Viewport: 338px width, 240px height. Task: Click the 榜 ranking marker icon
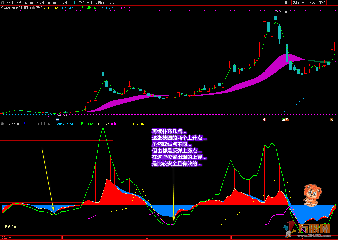[x=332, y=120]
